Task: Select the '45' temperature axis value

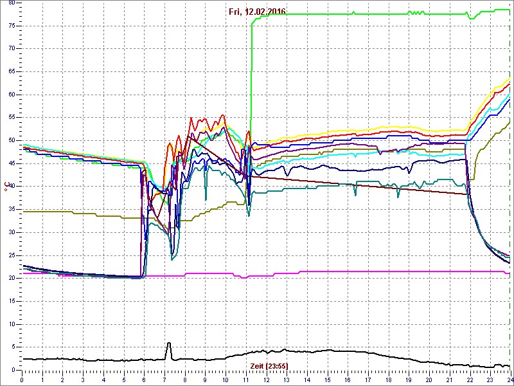Action: point(12,163)
